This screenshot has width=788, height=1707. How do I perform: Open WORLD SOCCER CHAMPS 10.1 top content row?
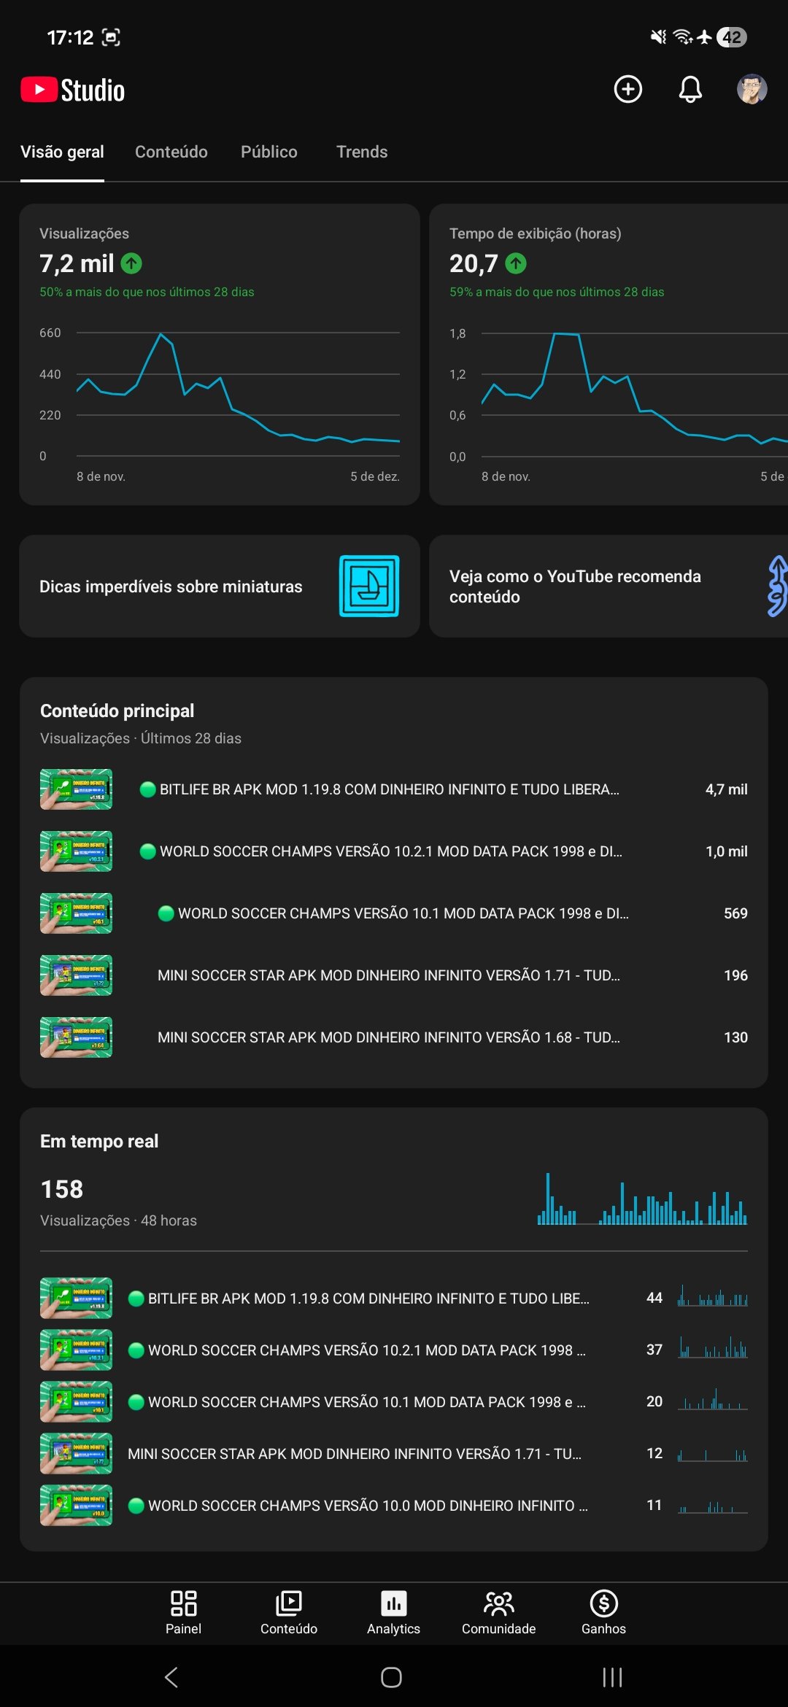point(394,913)
